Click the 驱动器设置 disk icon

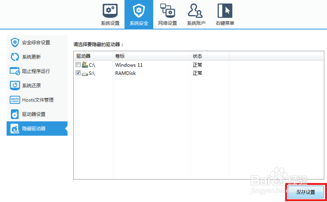[x=15, y=114]
